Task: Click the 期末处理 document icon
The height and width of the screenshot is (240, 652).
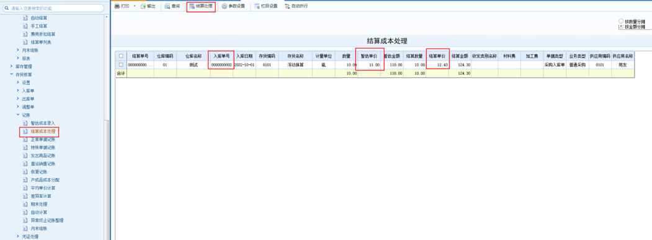Action: click(25, 204)
